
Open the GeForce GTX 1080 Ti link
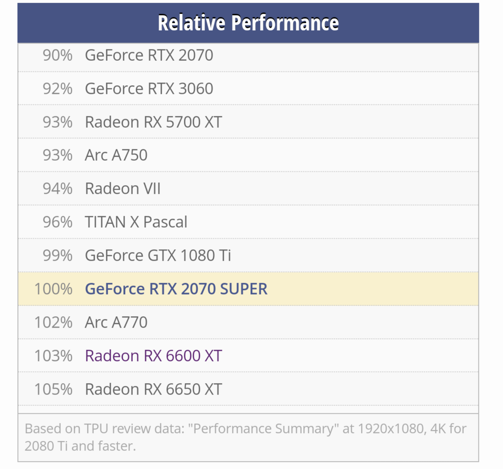[x=158, y=255]
